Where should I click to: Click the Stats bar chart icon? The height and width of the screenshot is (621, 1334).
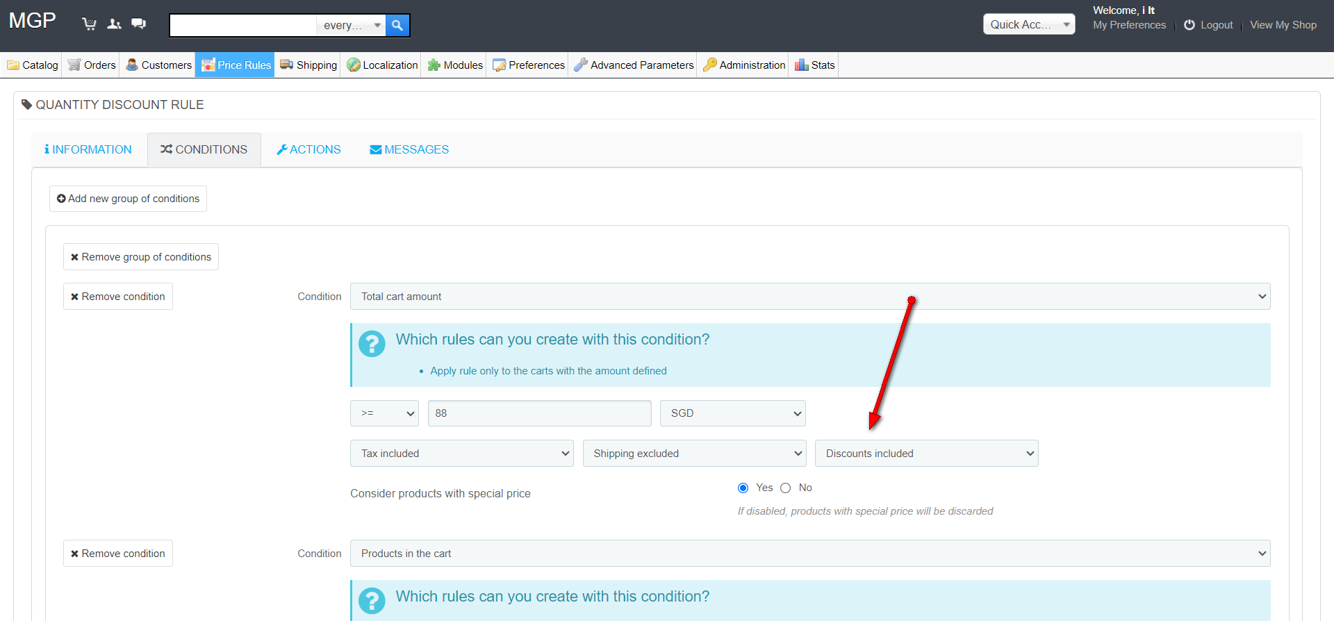[802, 65]
